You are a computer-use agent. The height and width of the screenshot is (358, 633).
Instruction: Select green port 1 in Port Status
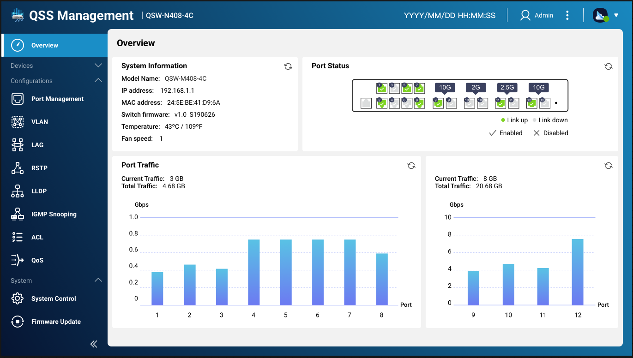(x=382, y=89)
